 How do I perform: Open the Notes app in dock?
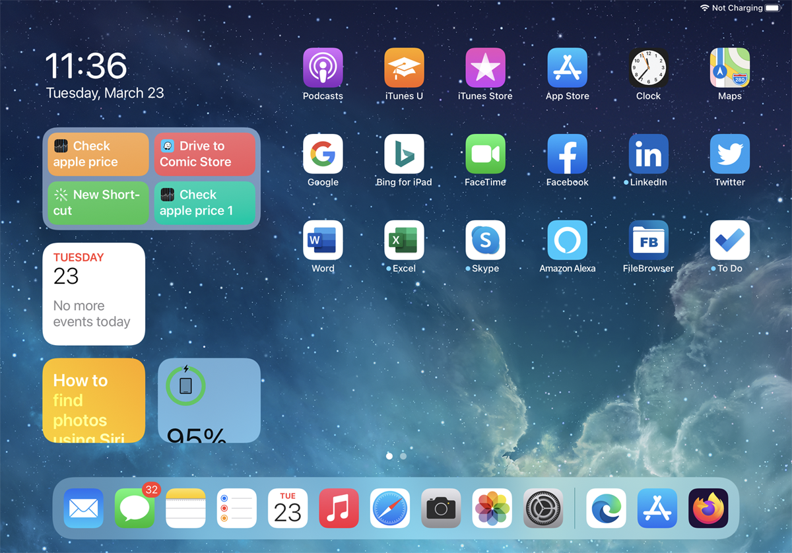(x=185, y=508)
